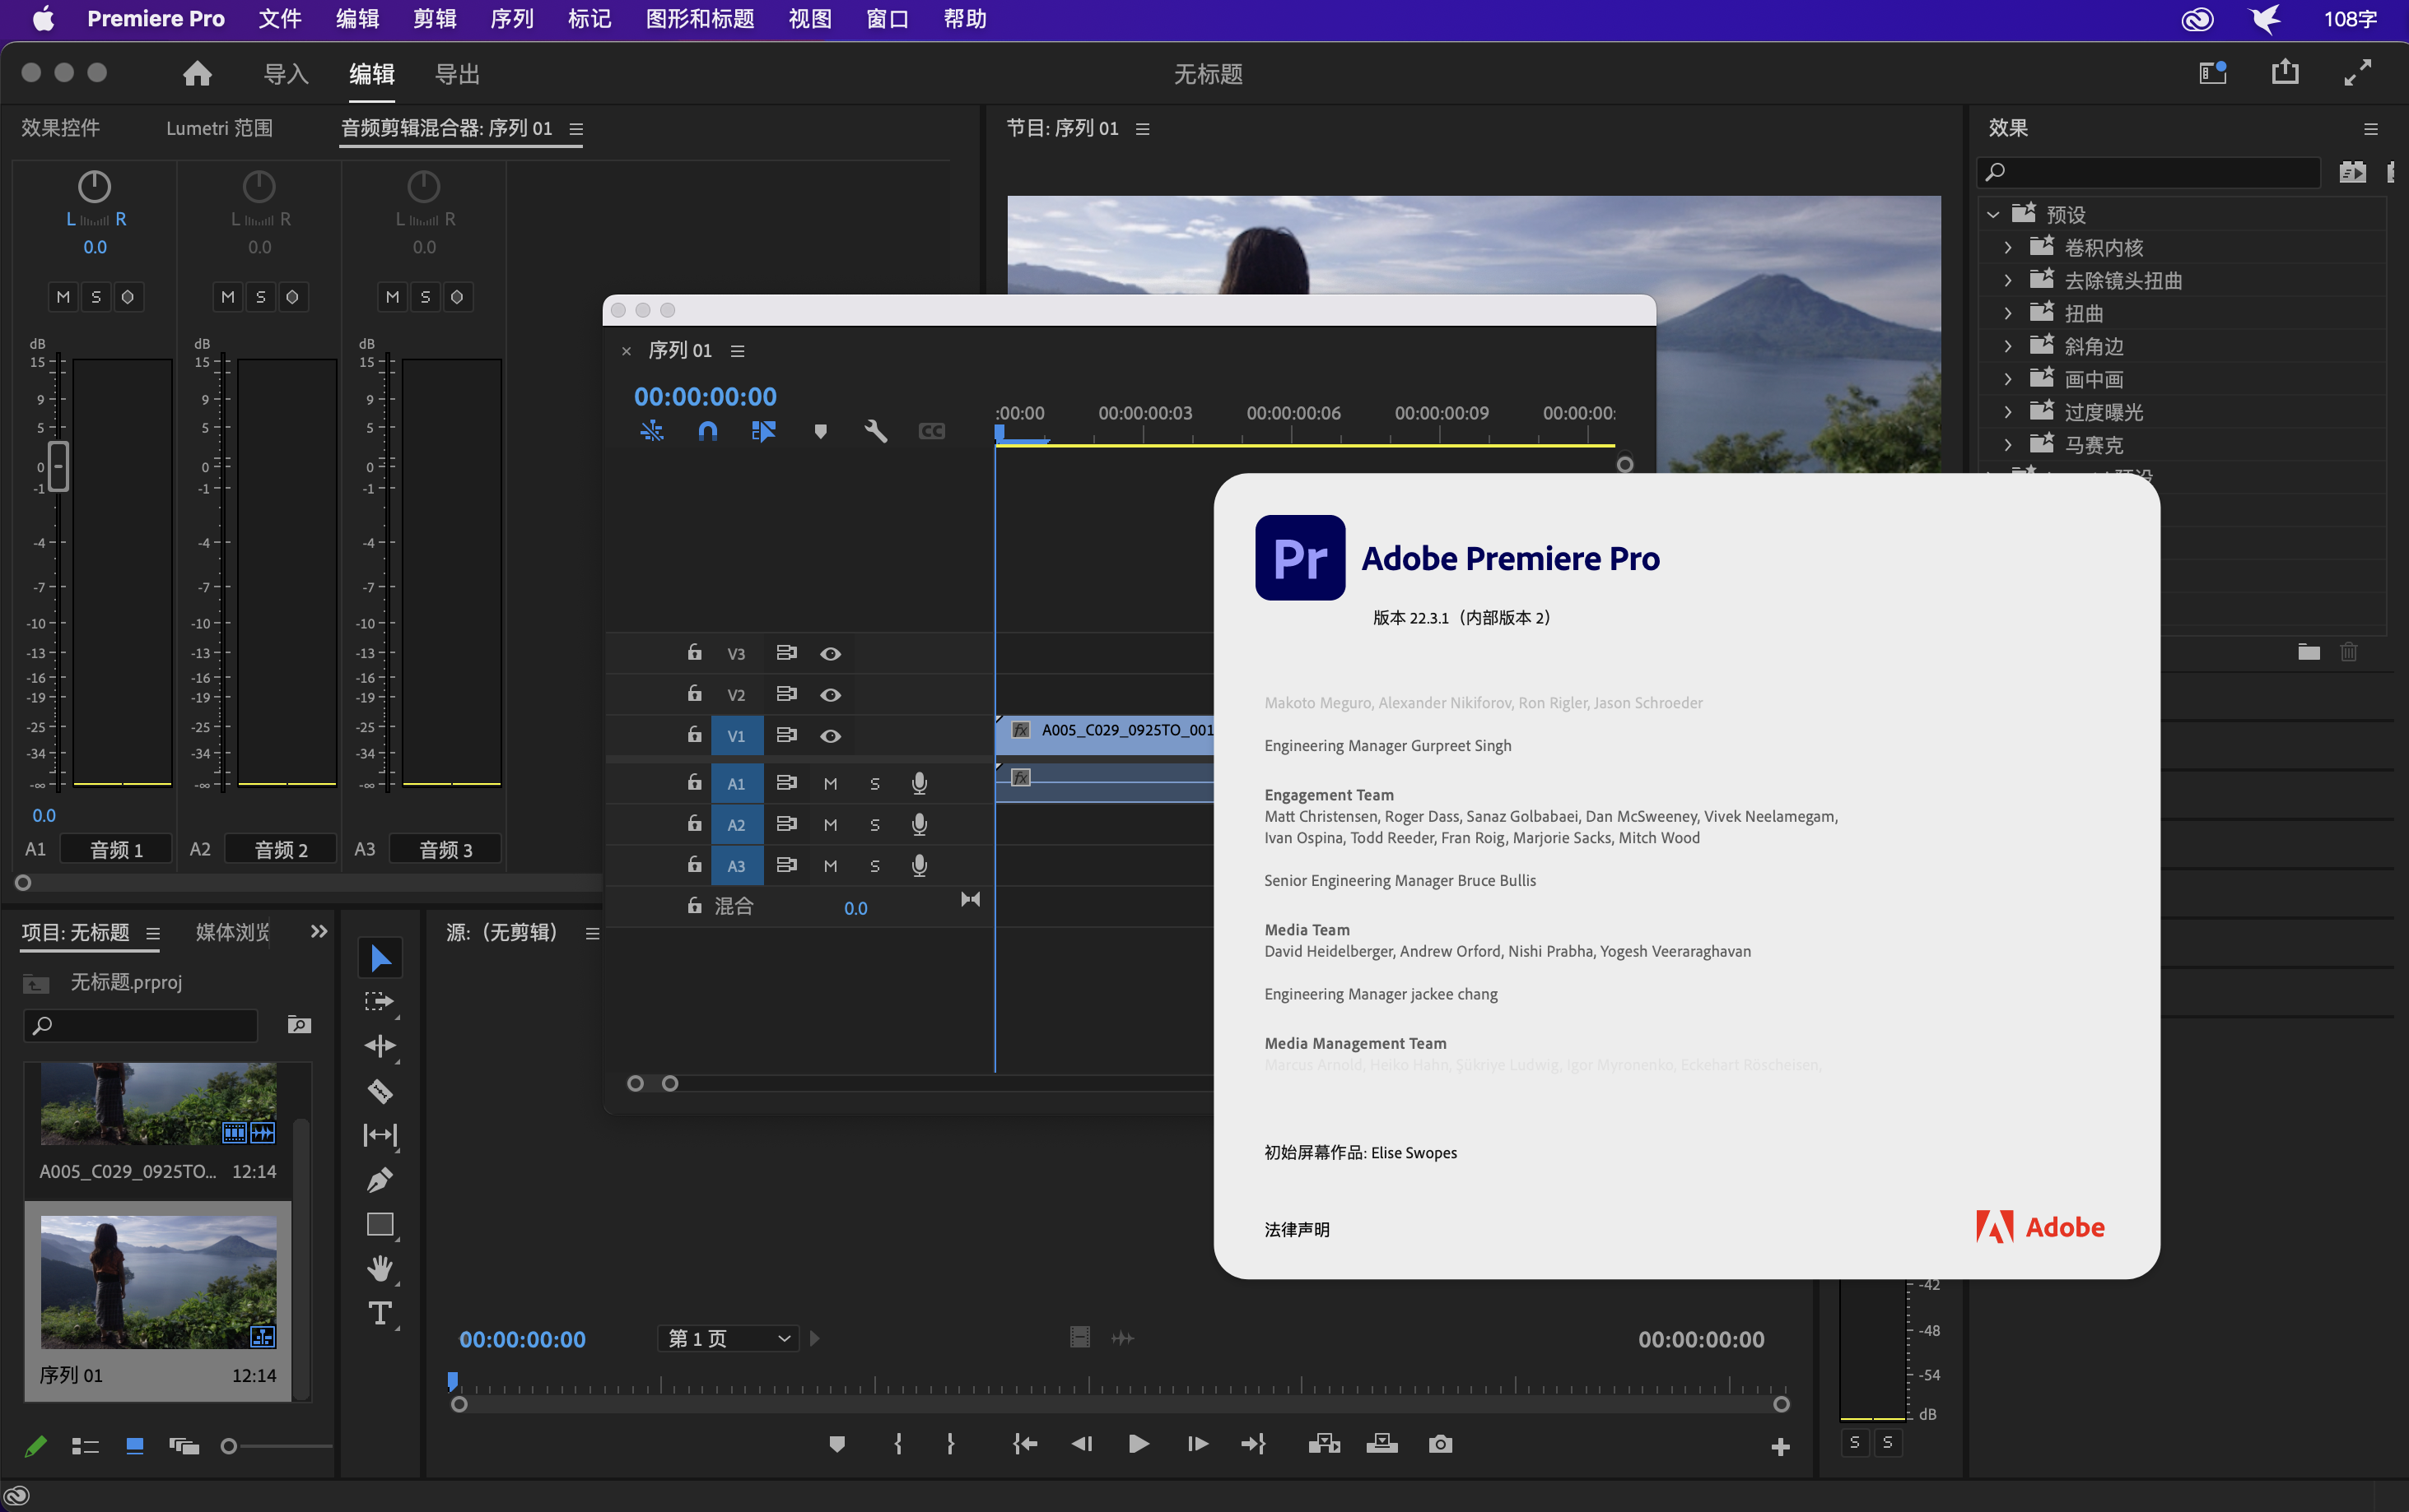
Task: Enable voice-over record on track A1
Action: click(920, 782)
